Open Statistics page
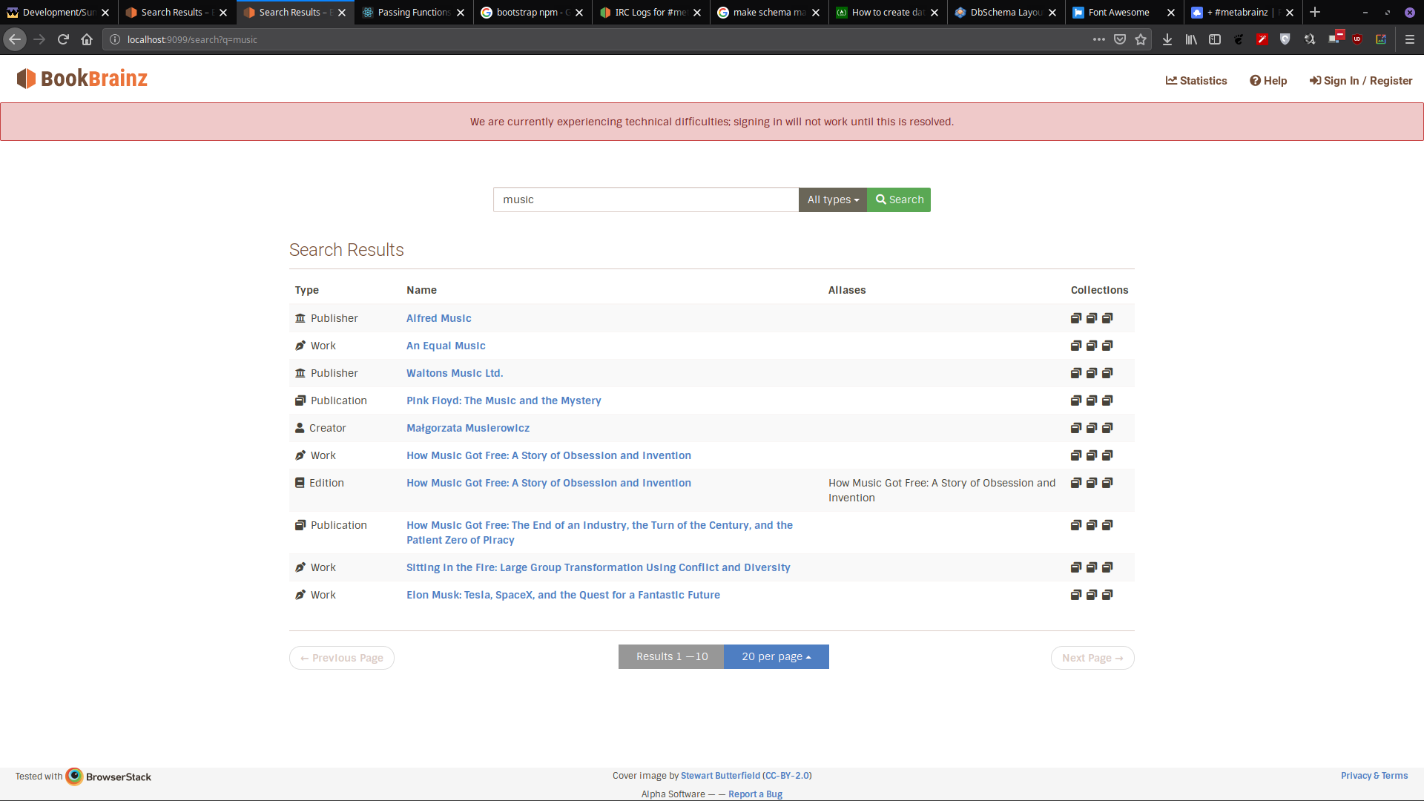 point(1196,81)
